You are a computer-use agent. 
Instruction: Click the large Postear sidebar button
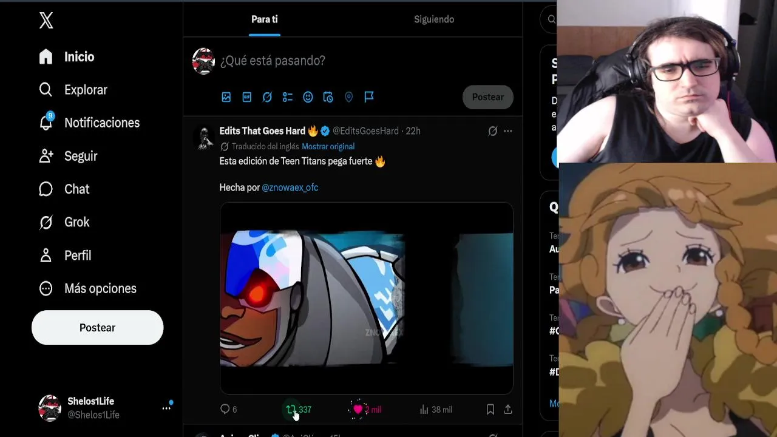pos(97,328)
